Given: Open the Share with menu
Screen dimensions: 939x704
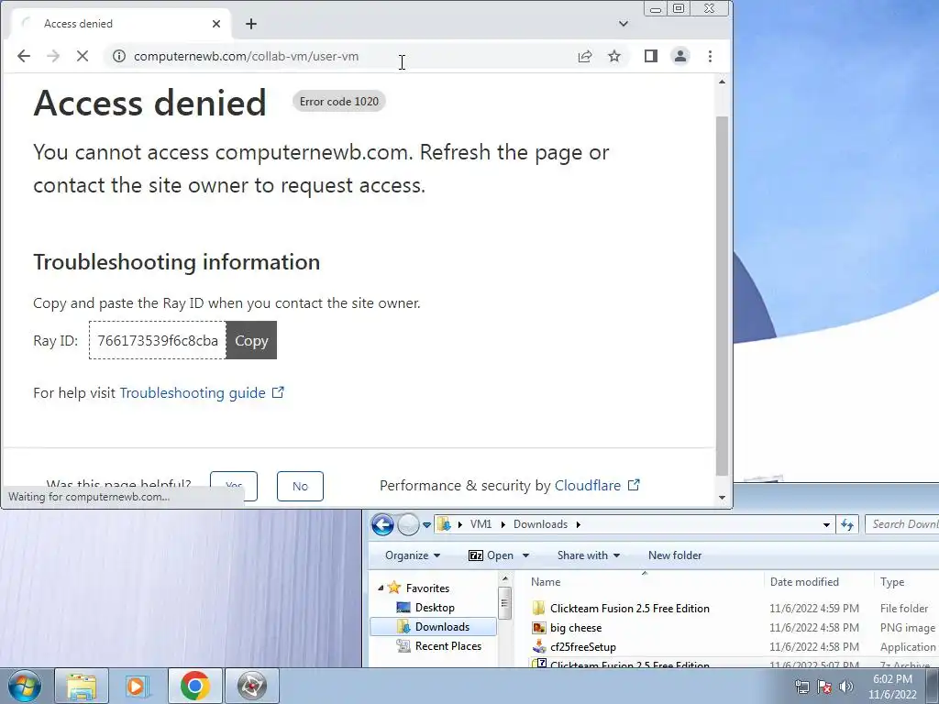Looking at the screenshot, I should (588, 555).
